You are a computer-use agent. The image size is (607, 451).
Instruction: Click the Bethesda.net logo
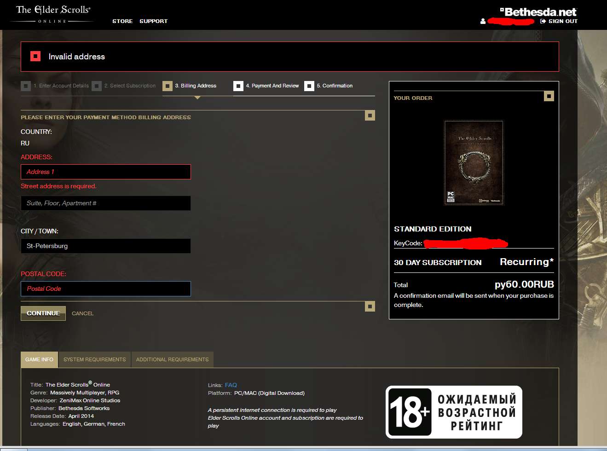(x=538, y=12)
